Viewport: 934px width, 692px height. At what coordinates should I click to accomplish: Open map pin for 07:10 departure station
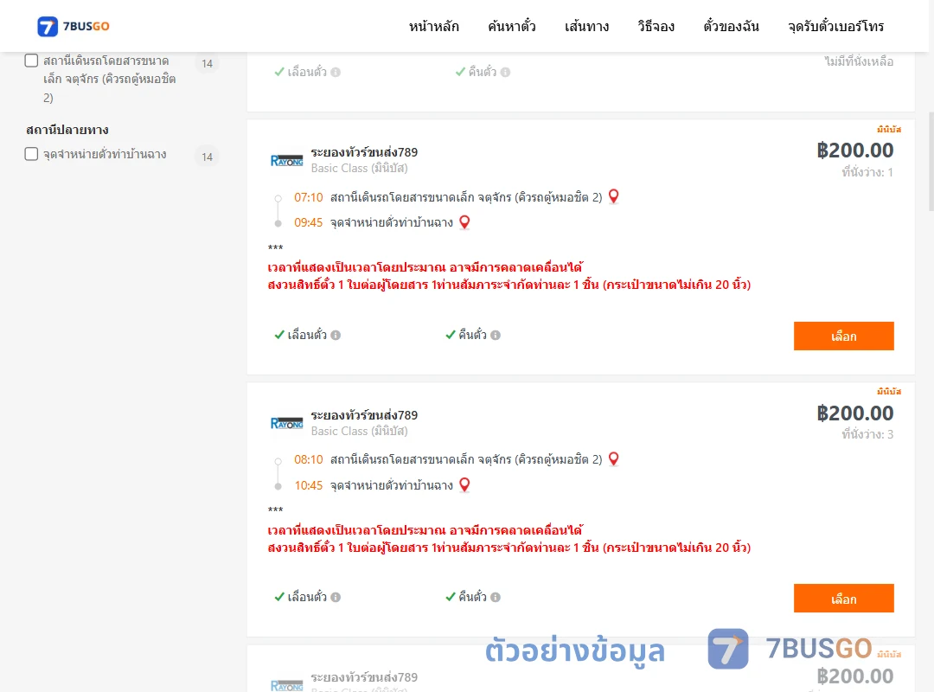(613, 196)
